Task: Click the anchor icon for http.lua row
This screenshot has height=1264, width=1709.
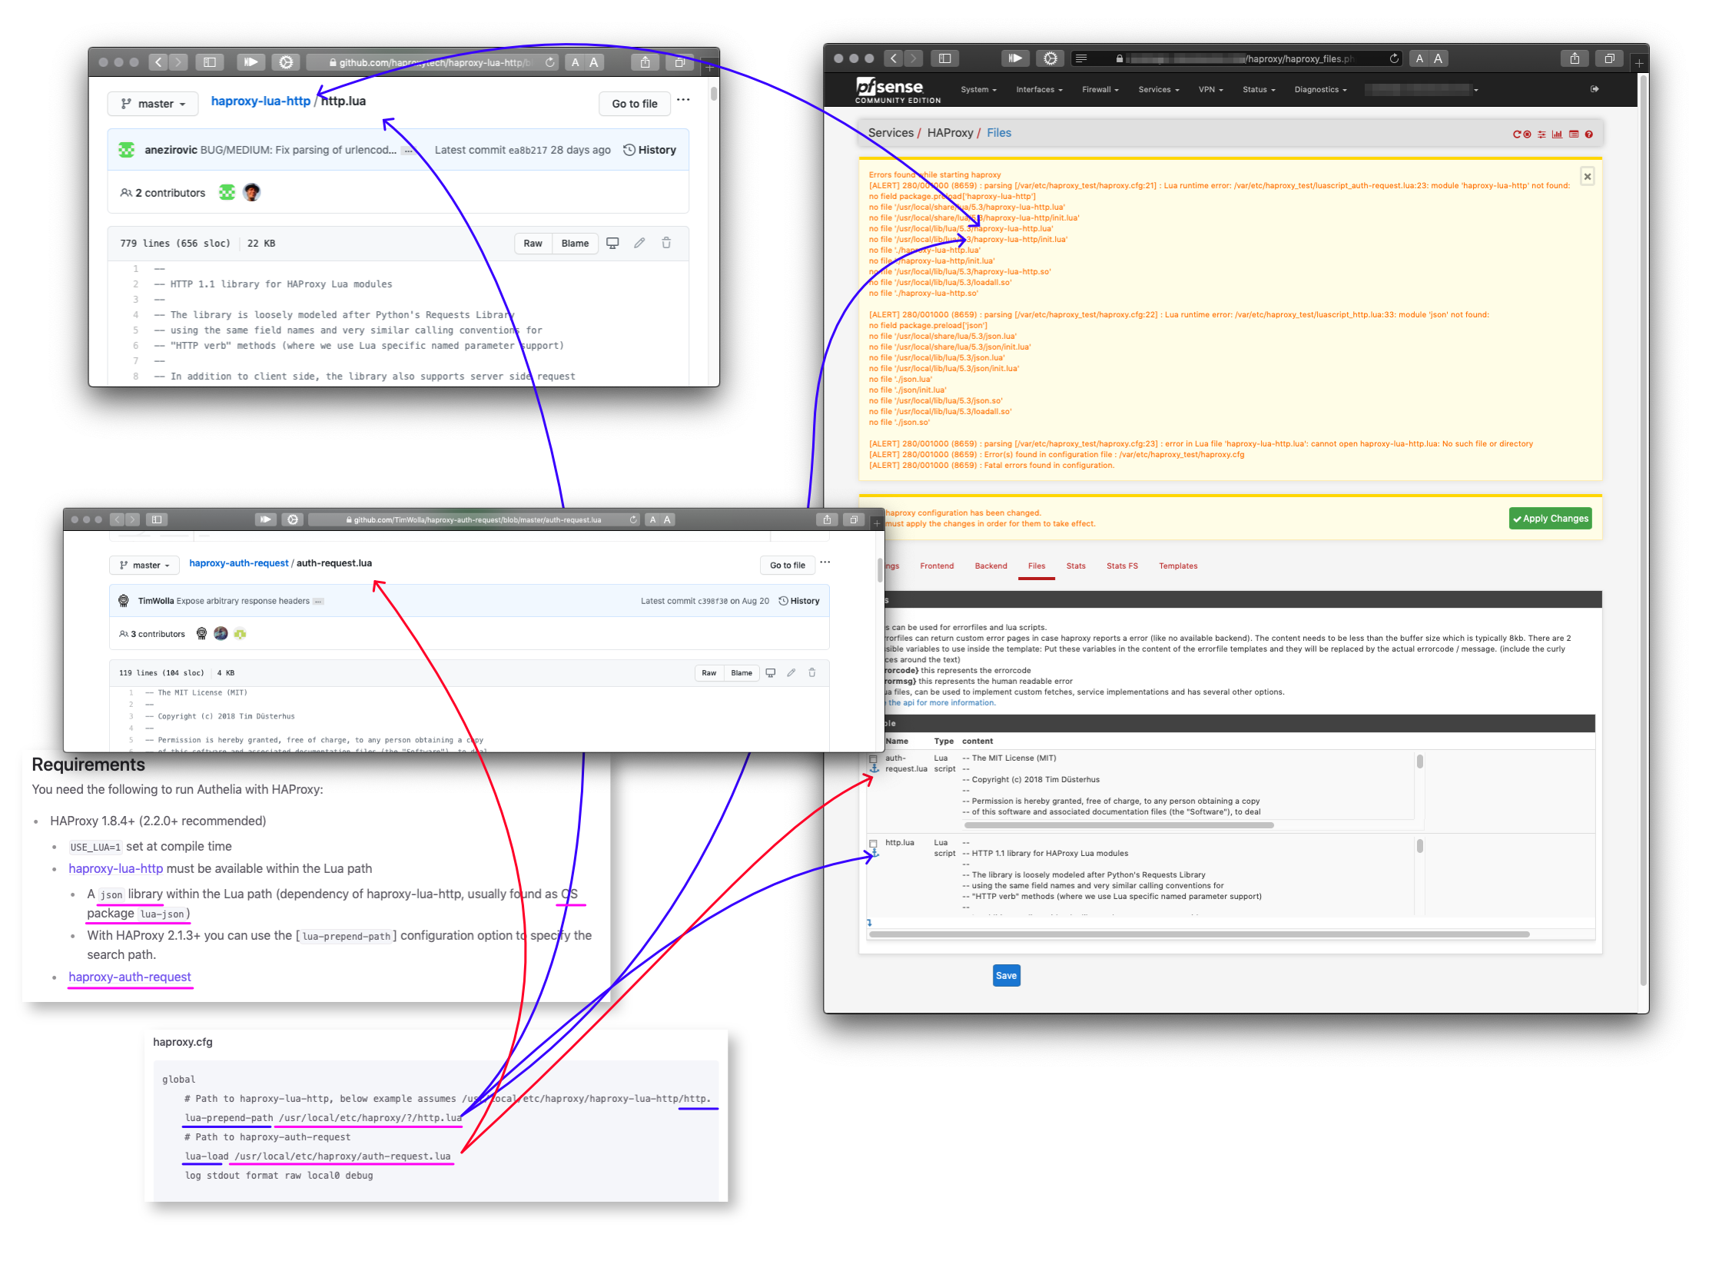Action: (874, 853)
